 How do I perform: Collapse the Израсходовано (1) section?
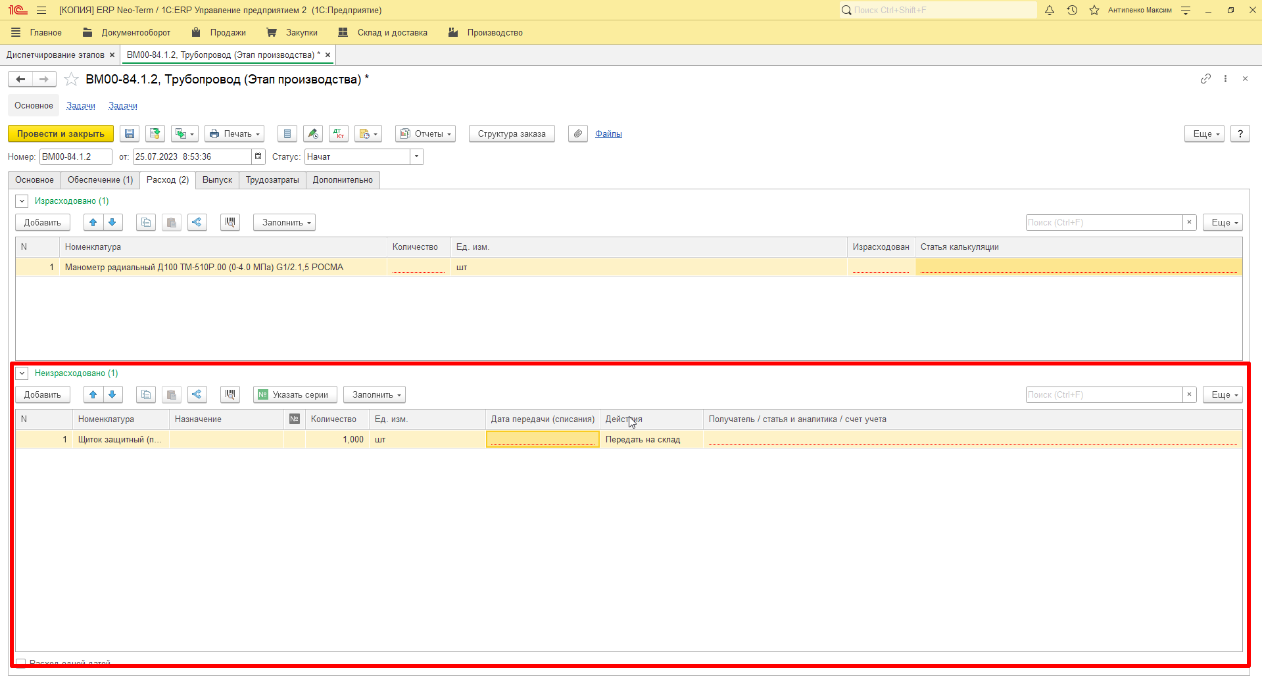pos(22,201)
